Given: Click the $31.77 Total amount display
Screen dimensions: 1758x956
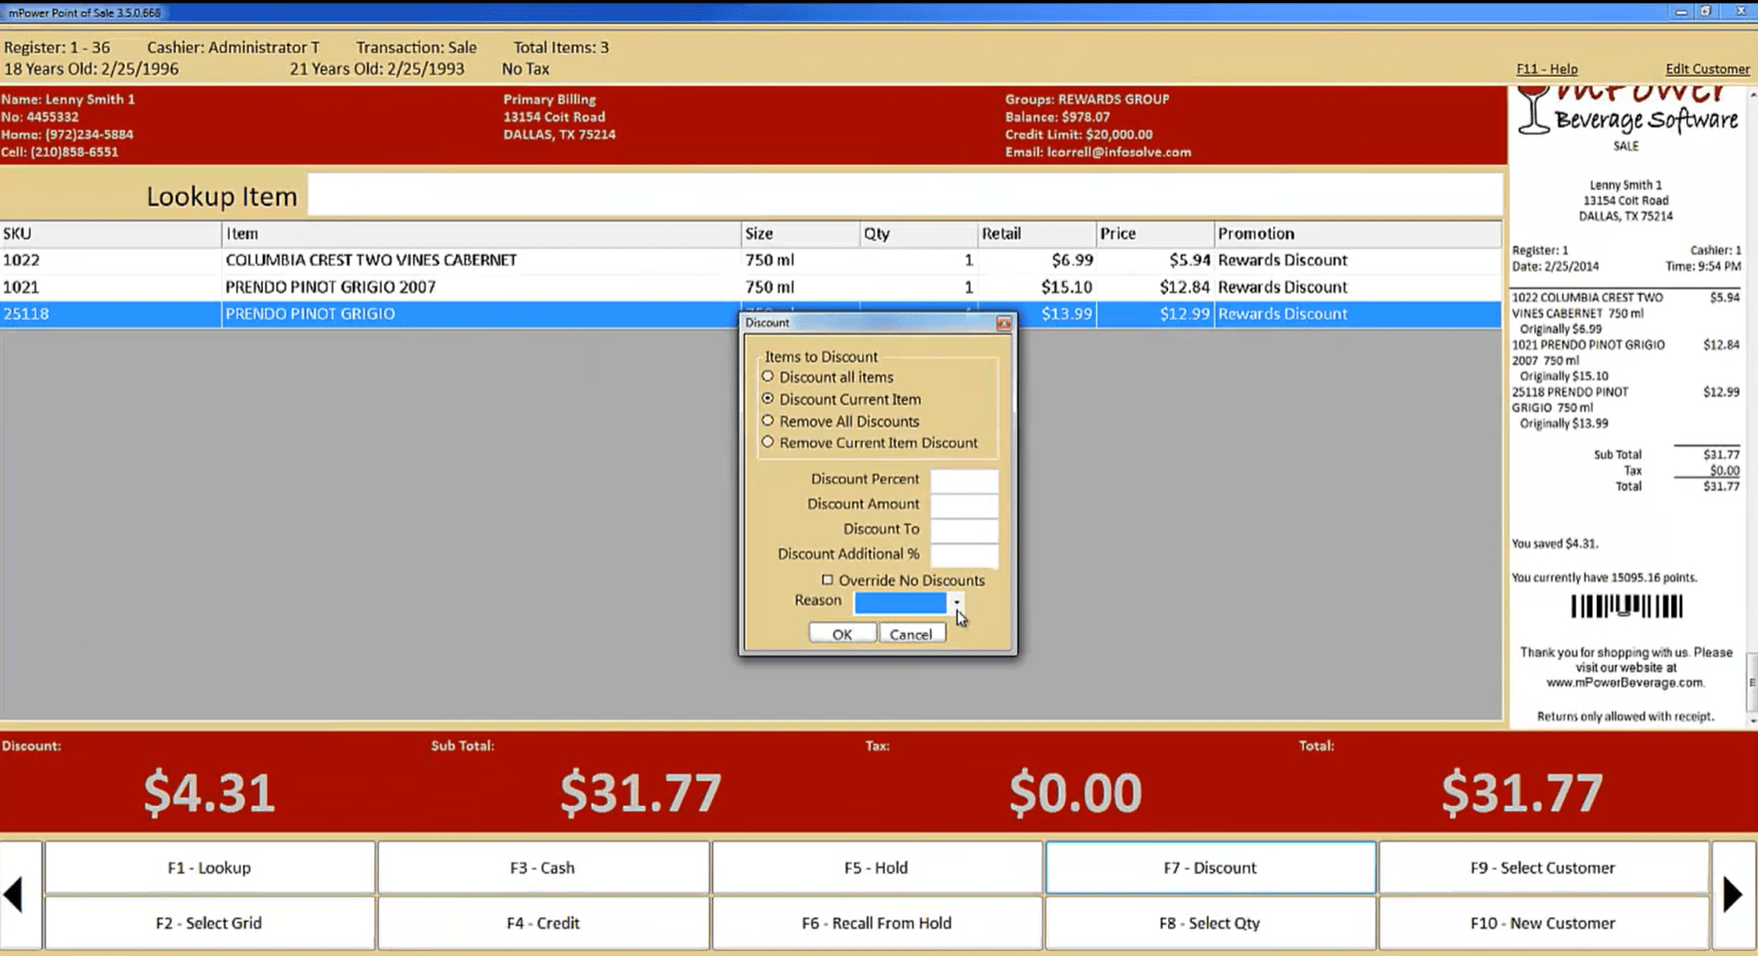Looking at the screenshot, I should pos(1522,792).
